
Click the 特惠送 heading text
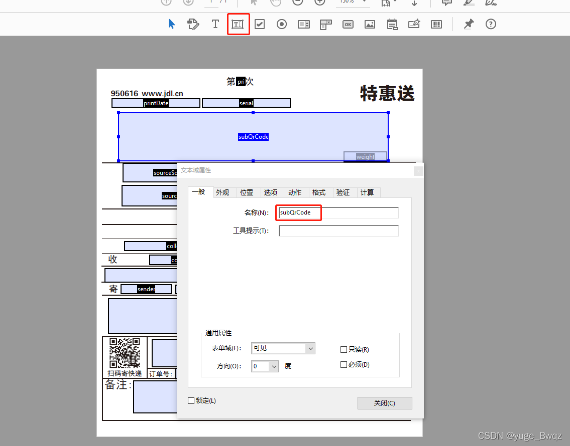[387, 94]
